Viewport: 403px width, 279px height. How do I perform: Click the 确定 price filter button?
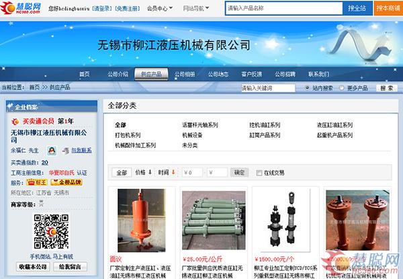[x=239, y=172]
